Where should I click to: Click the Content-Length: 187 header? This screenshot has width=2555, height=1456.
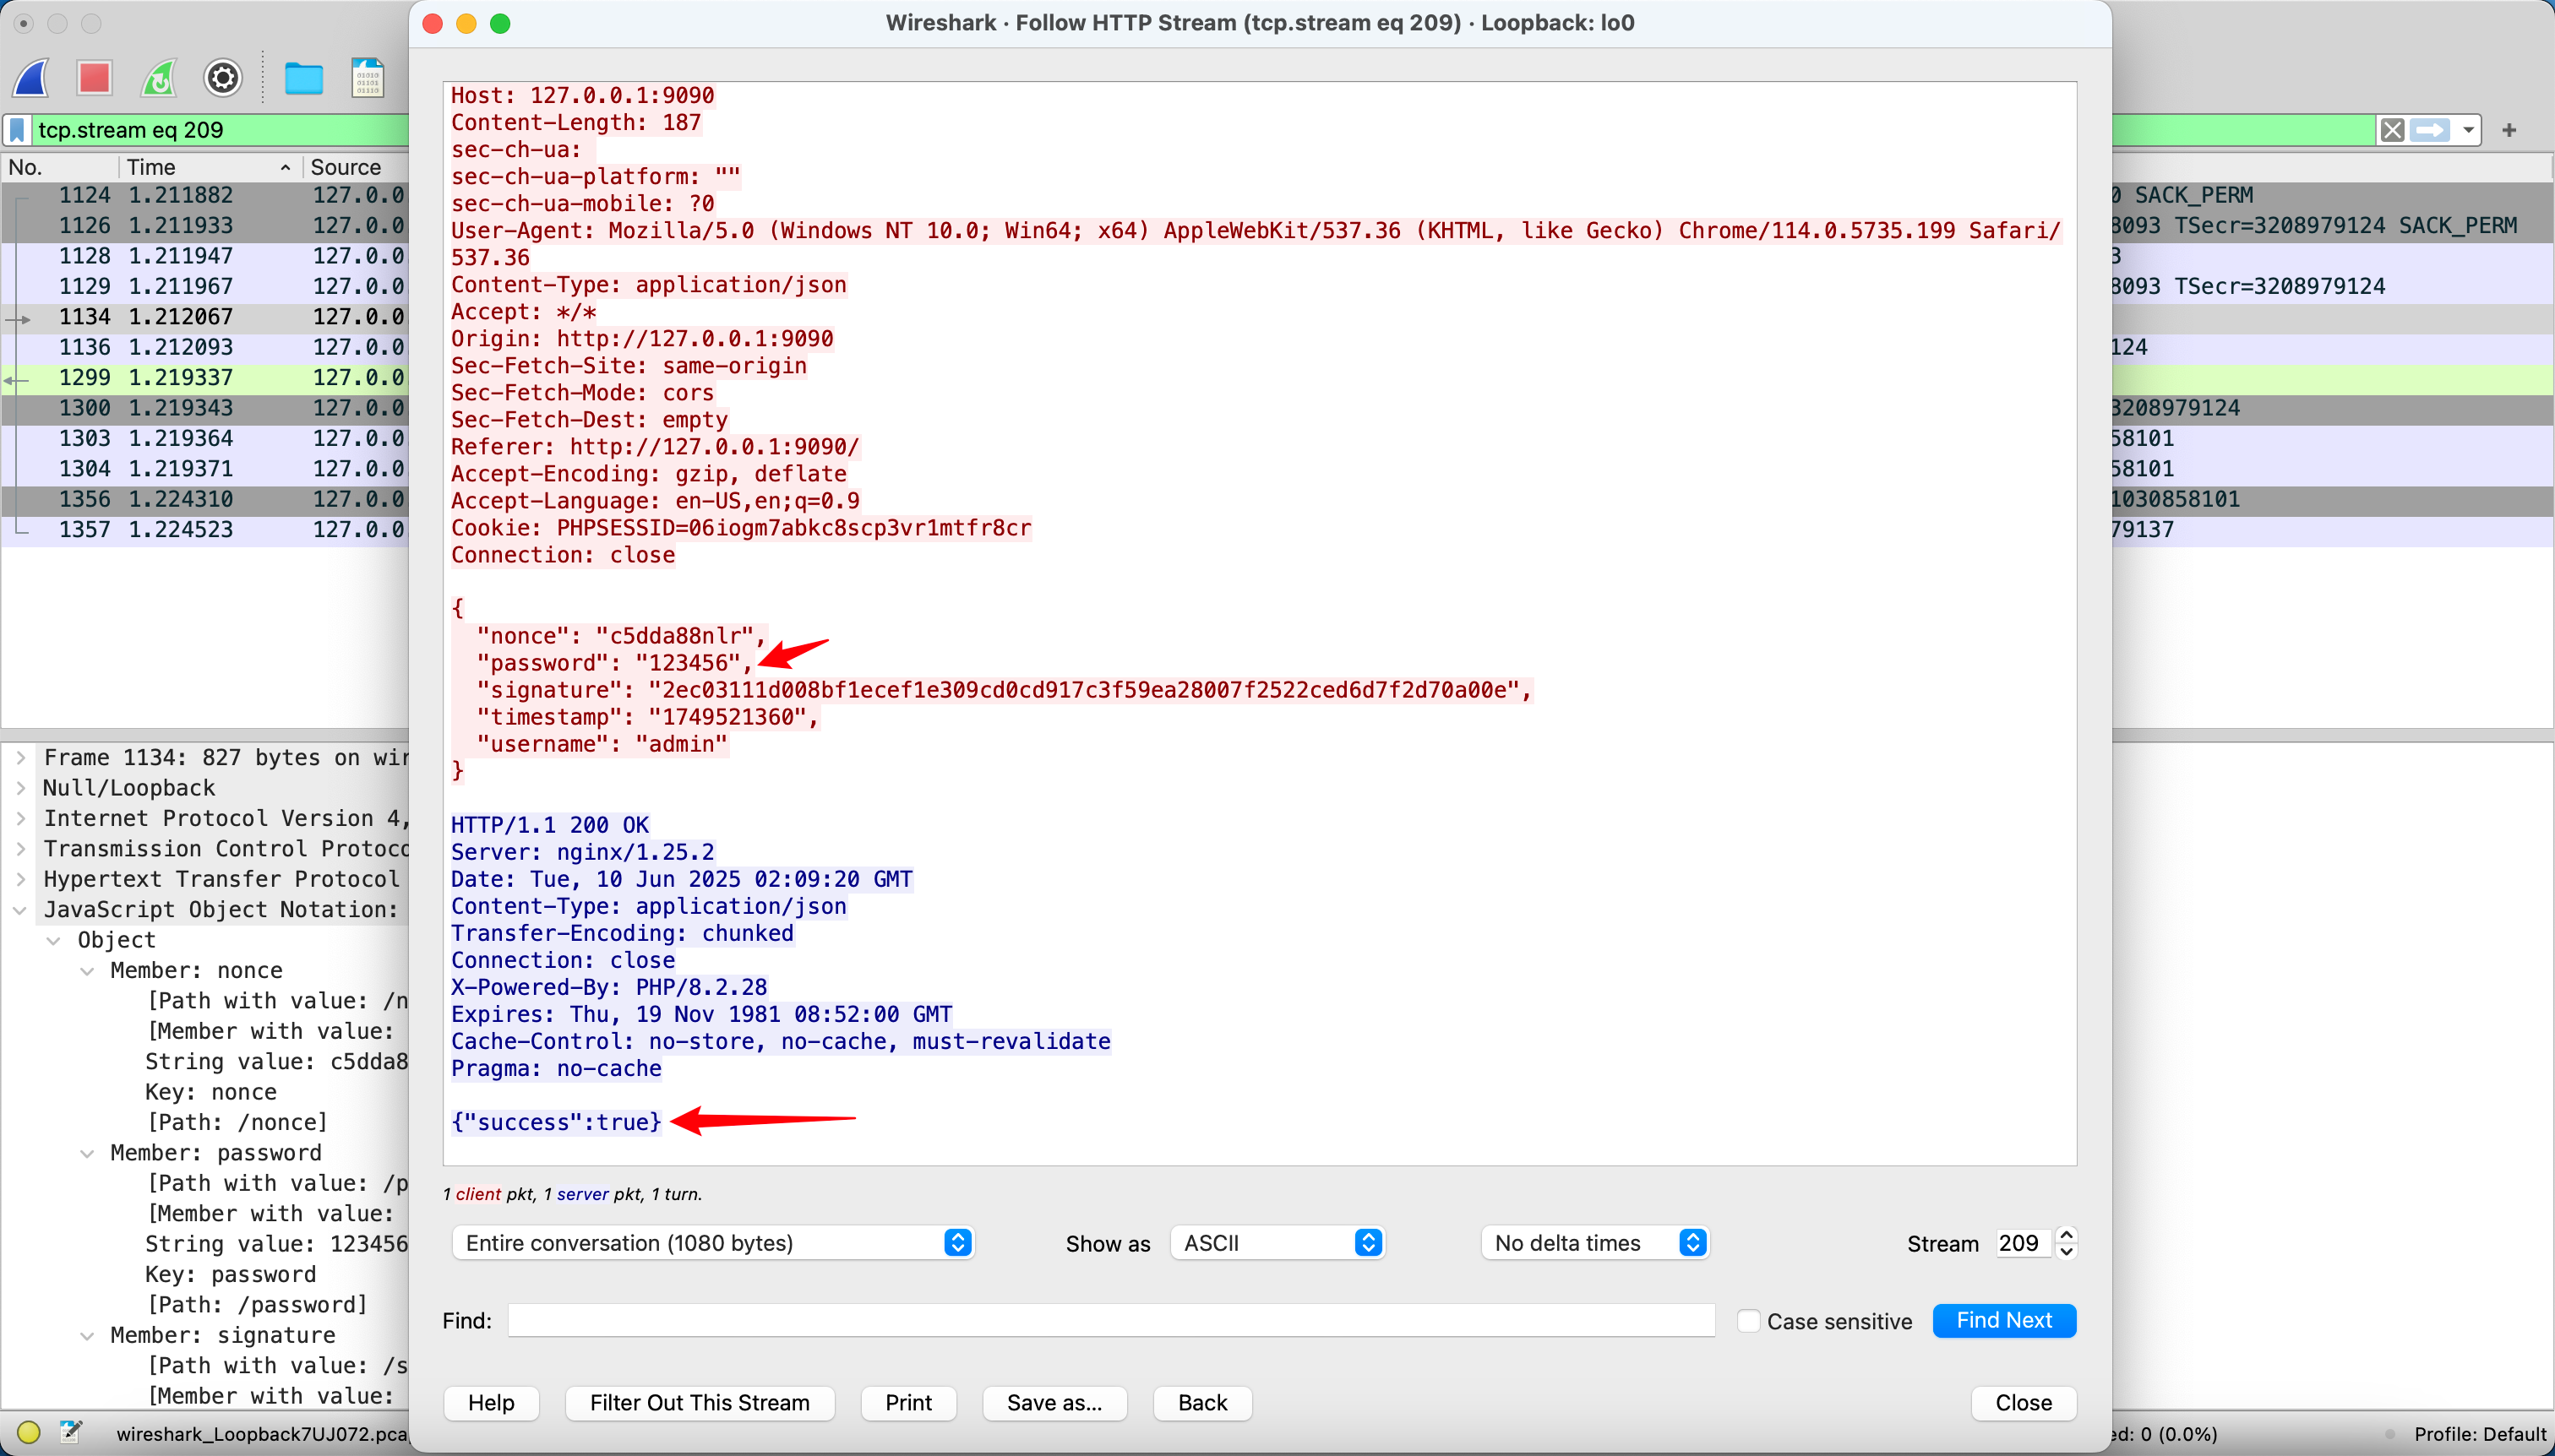click(575, 122)
